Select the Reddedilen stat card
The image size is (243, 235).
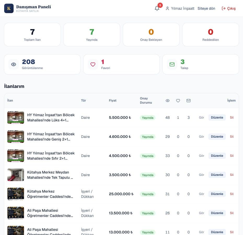[x=211, y=35]
